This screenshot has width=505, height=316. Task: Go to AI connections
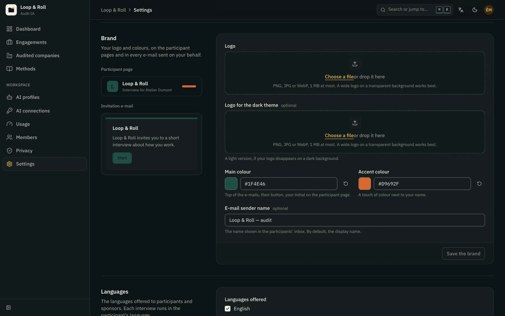45,111
